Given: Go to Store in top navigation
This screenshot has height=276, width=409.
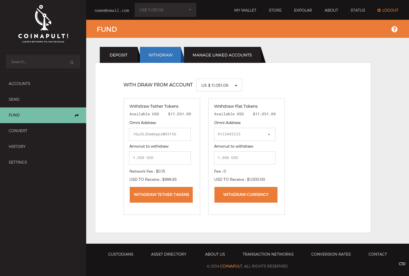Looking at the screenshot, I should [275, 10].
